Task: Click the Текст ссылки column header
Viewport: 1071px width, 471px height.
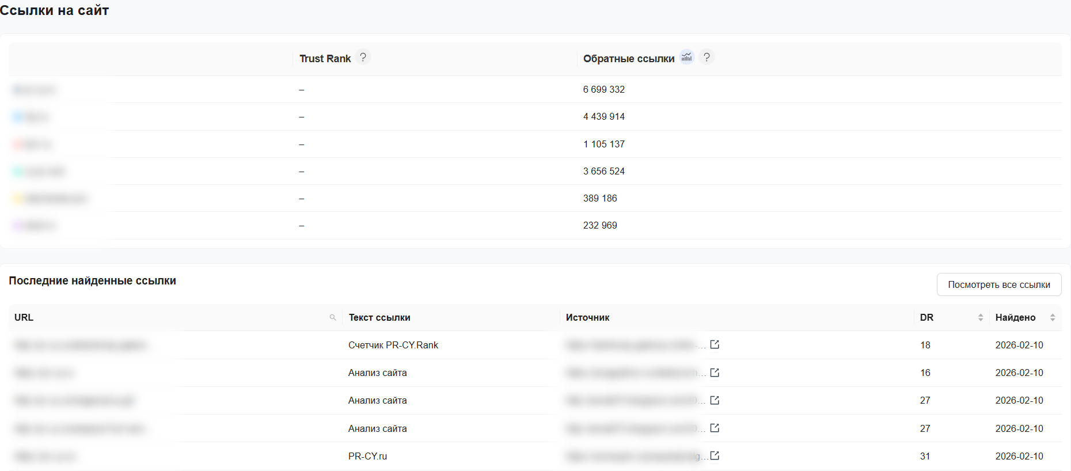Action: tap(379, 318)
